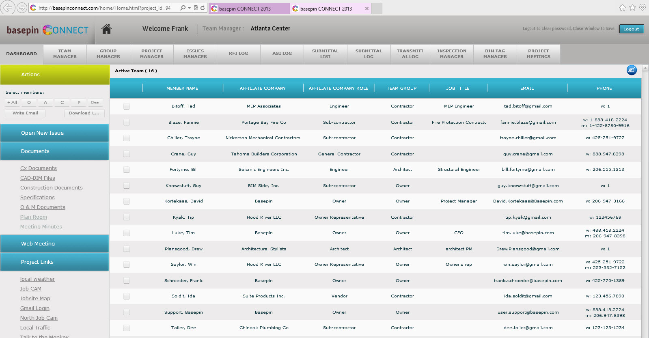The height and width of the screenshot is (338, 649).
Task: Click the Member Name column header
Action: 182,88
